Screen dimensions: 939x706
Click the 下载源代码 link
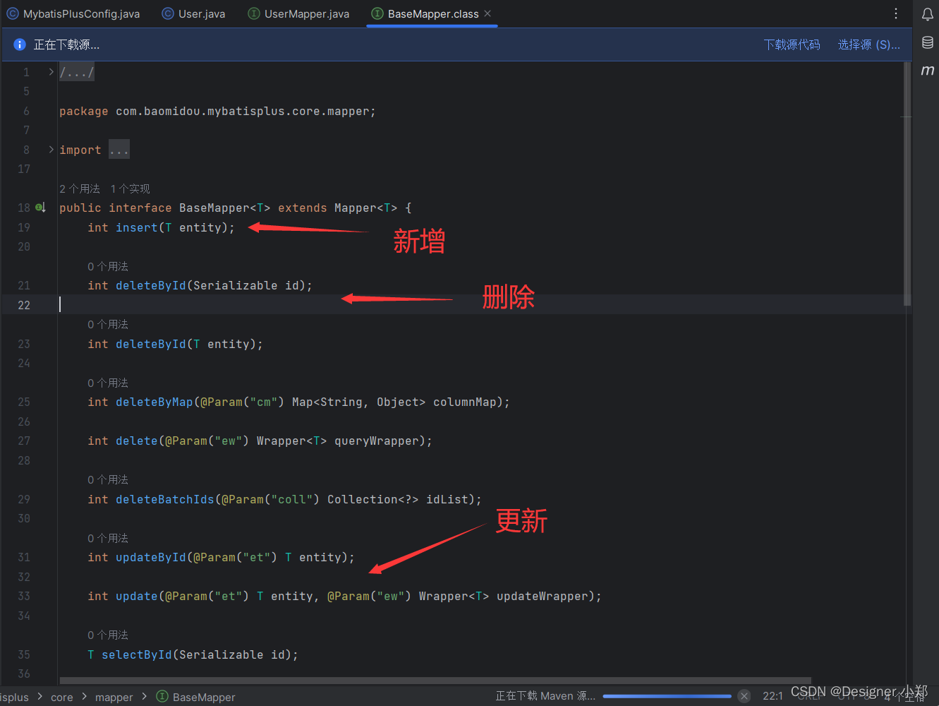pos(792,44)
